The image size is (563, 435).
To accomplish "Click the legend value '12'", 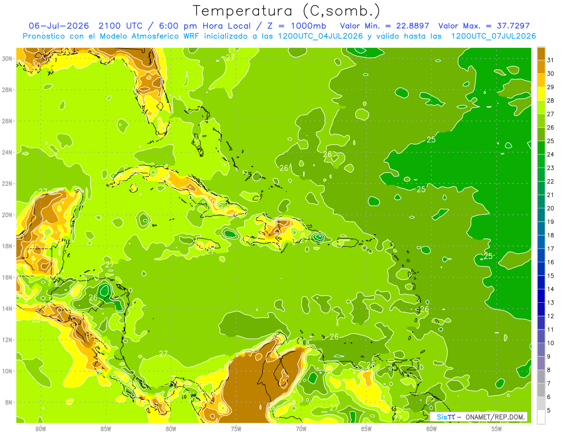I will tap(551, 316).
